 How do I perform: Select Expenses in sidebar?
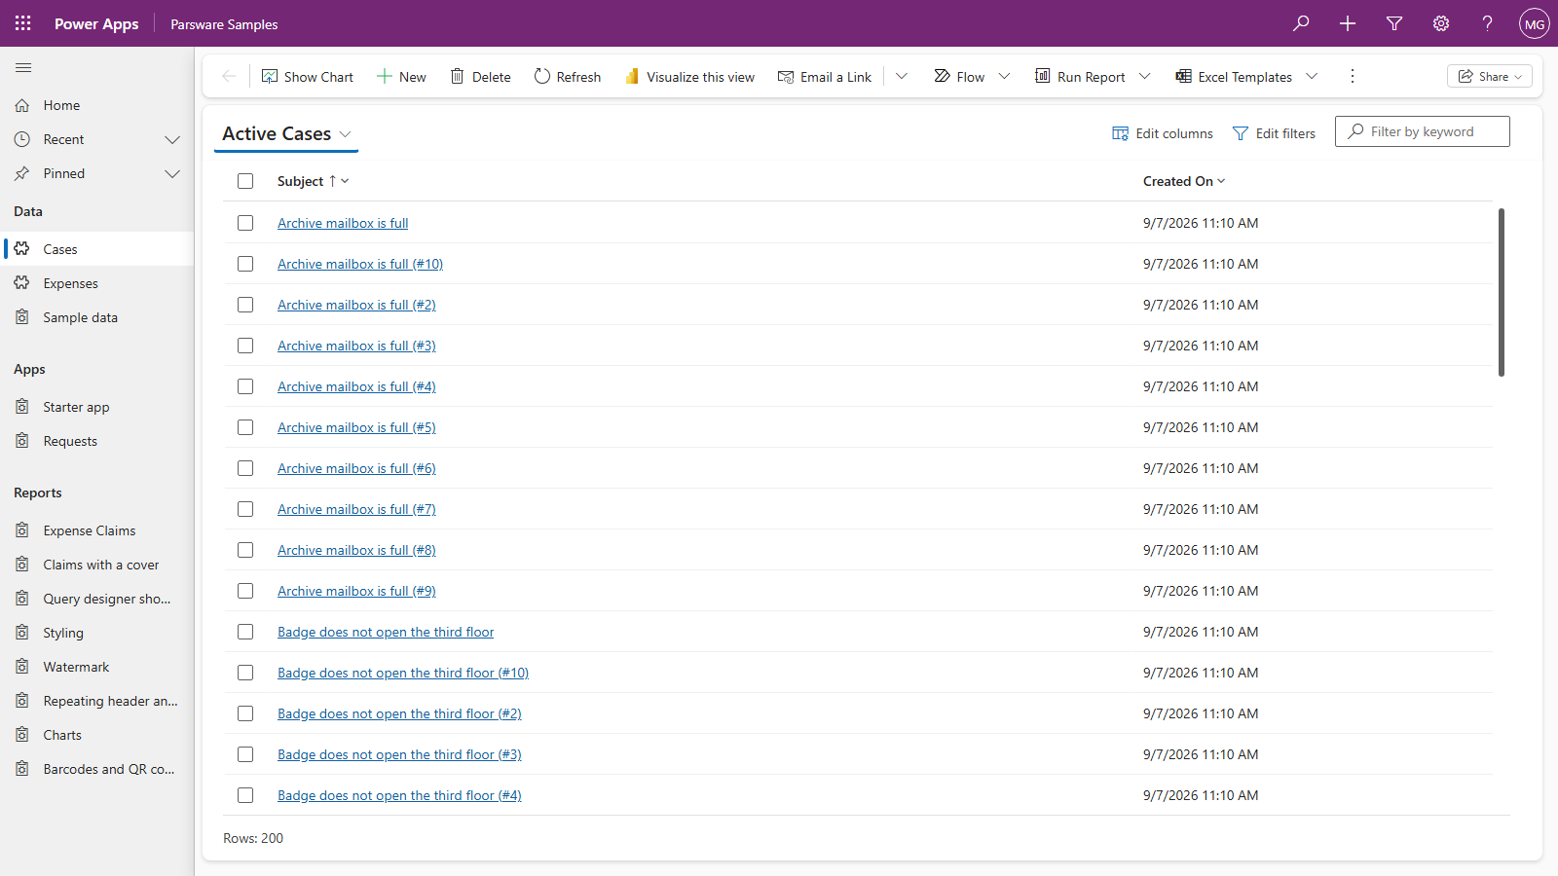click(97, 283)
